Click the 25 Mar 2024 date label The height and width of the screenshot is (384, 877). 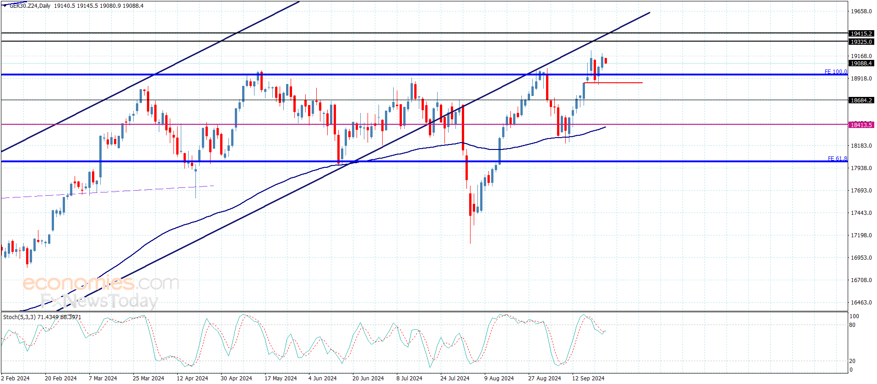tap(148, 379)
